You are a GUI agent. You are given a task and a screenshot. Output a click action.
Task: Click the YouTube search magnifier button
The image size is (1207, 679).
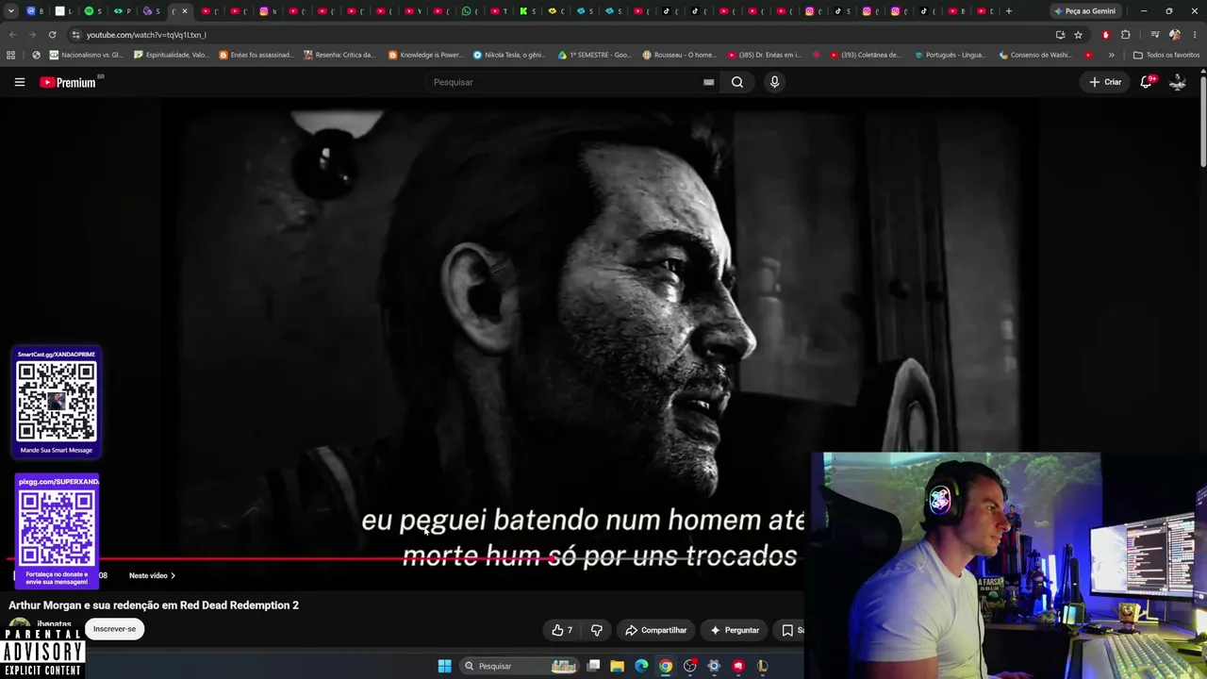[x=737, y=82]
